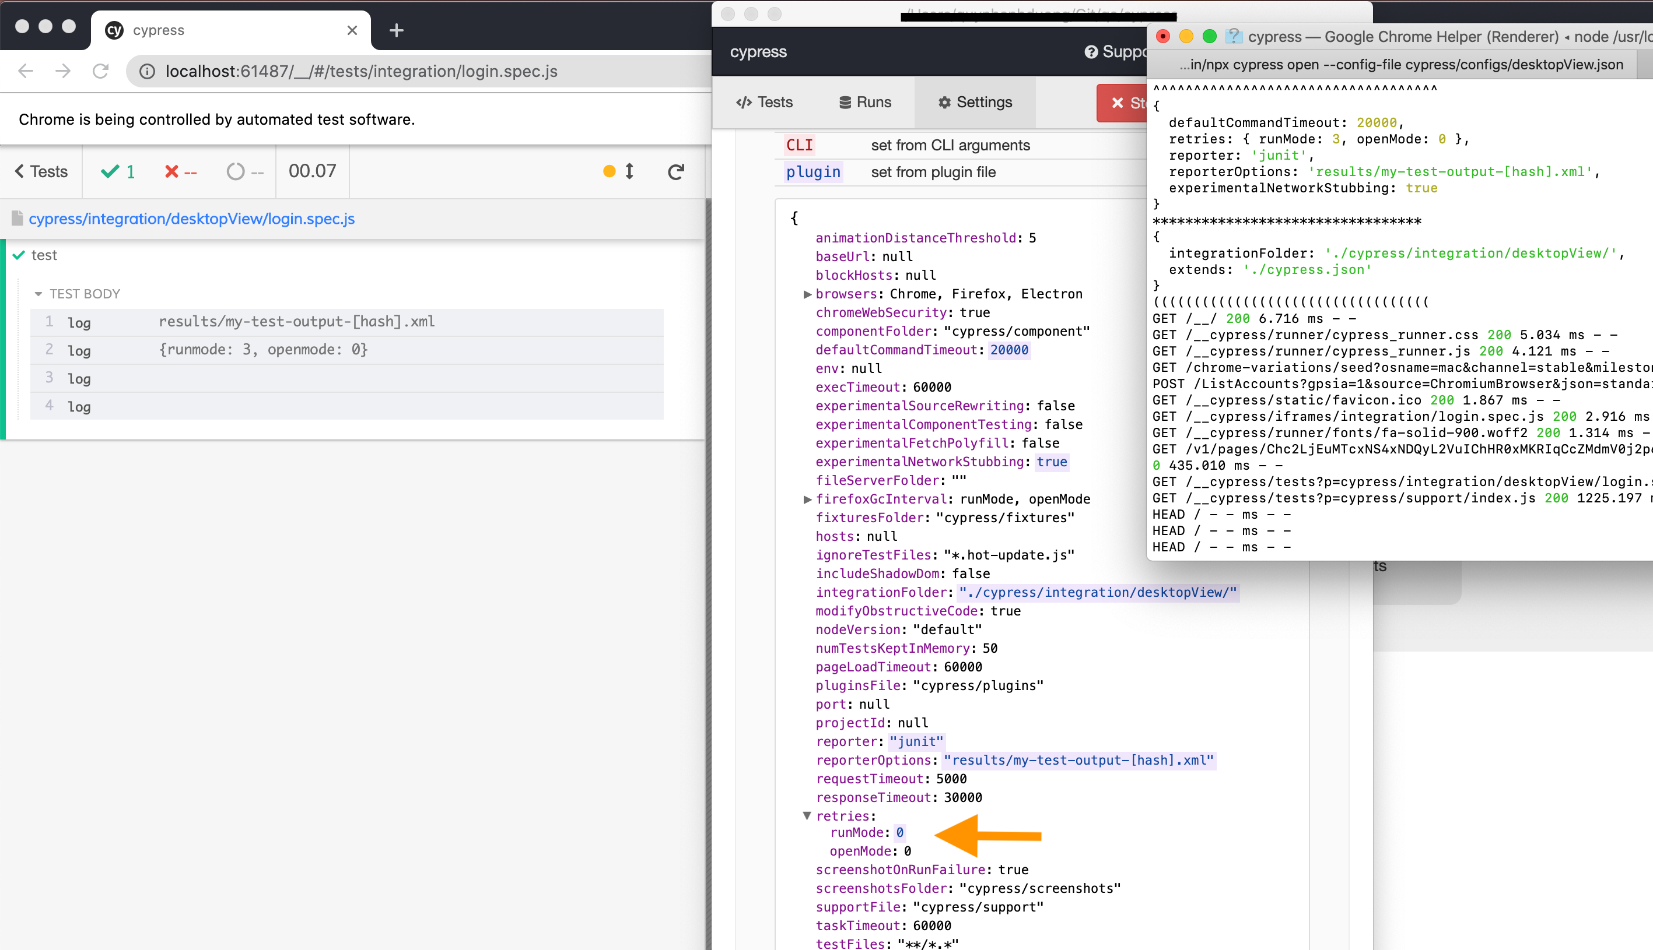
Task: Click the spec file document icon
Action: pyautogui.click(x=17, y=218)
